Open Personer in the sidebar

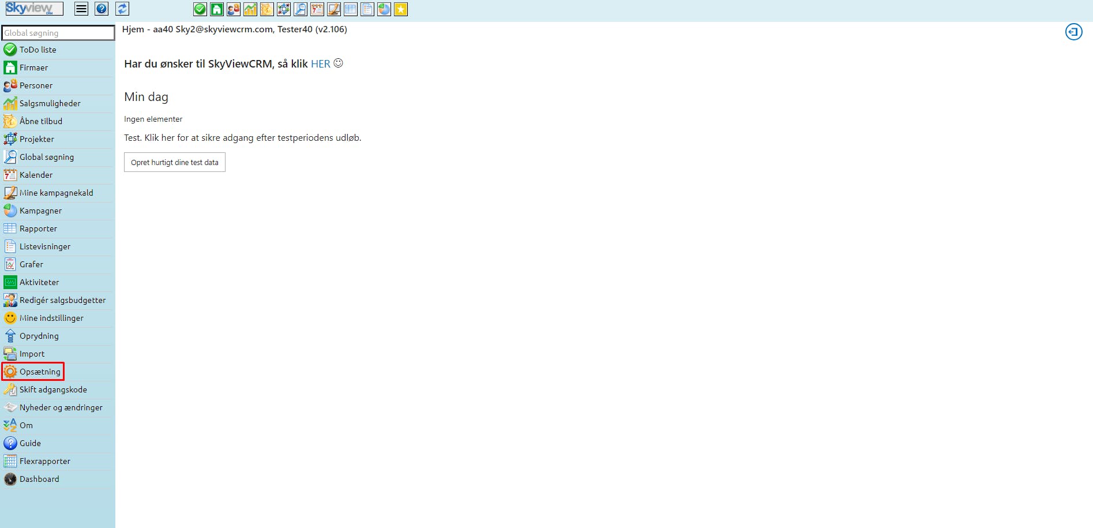click(x=58, y=85)
